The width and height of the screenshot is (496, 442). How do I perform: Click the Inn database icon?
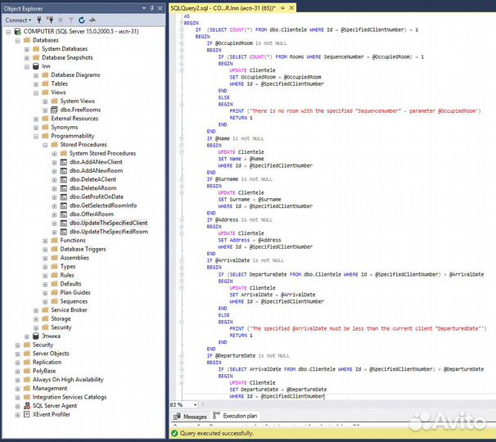tap(37, 66)
